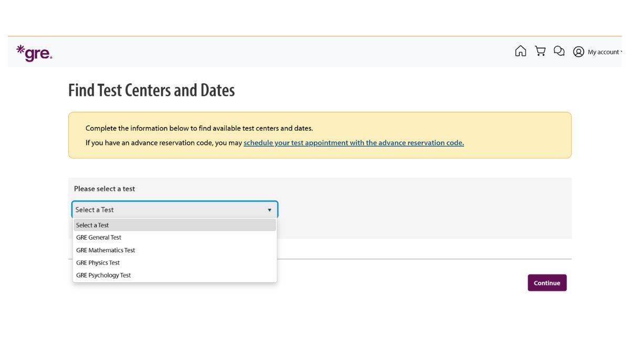Select GRE Psychology Test option
This screenshot has width=630, height=354.
[103, 275]
